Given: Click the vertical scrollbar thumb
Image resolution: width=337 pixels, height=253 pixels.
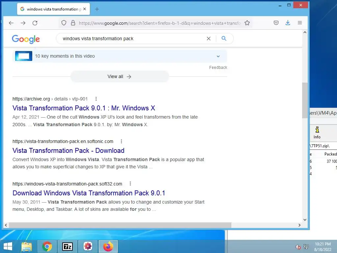Looking at the screenshot, I should click(305, 100).
